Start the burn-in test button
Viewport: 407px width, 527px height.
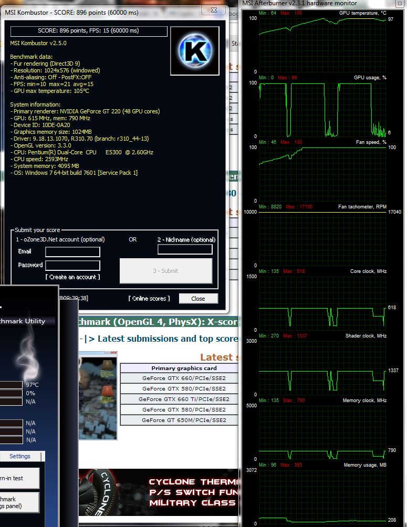[x=19, y=478]
